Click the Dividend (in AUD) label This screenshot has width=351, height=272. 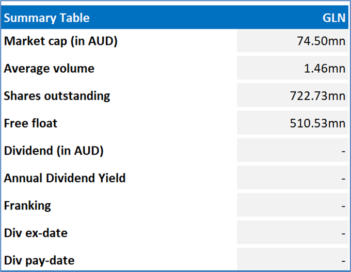click(54, 151)
